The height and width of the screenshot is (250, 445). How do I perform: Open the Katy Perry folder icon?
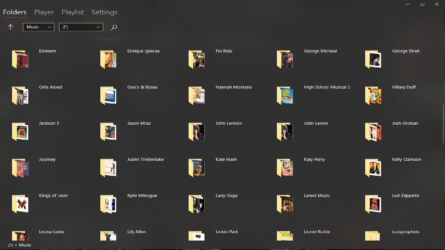pos(285,168)
